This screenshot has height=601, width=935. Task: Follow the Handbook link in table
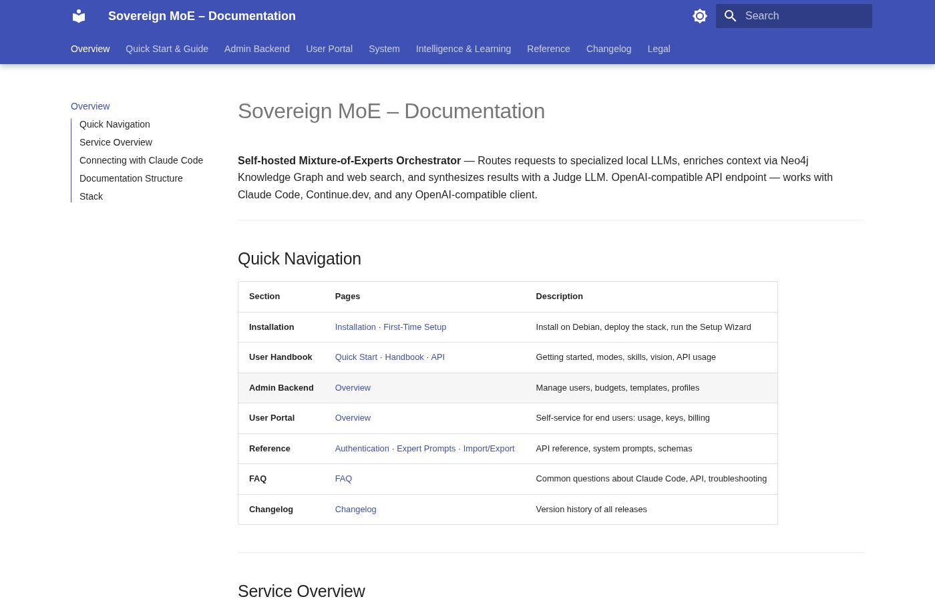pos(404,357)
